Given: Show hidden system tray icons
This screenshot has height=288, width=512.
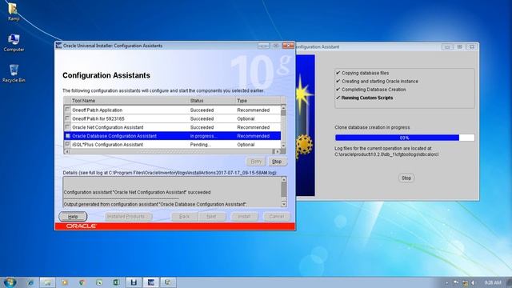Looking at the screenshot, I should (446, 282).
